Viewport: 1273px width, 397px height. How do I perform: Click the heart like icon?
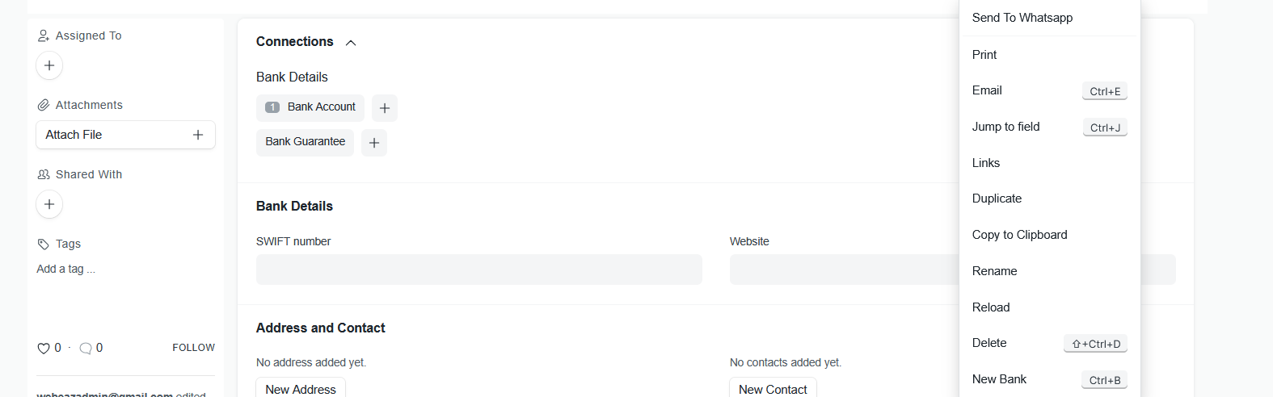click(44, 349)
